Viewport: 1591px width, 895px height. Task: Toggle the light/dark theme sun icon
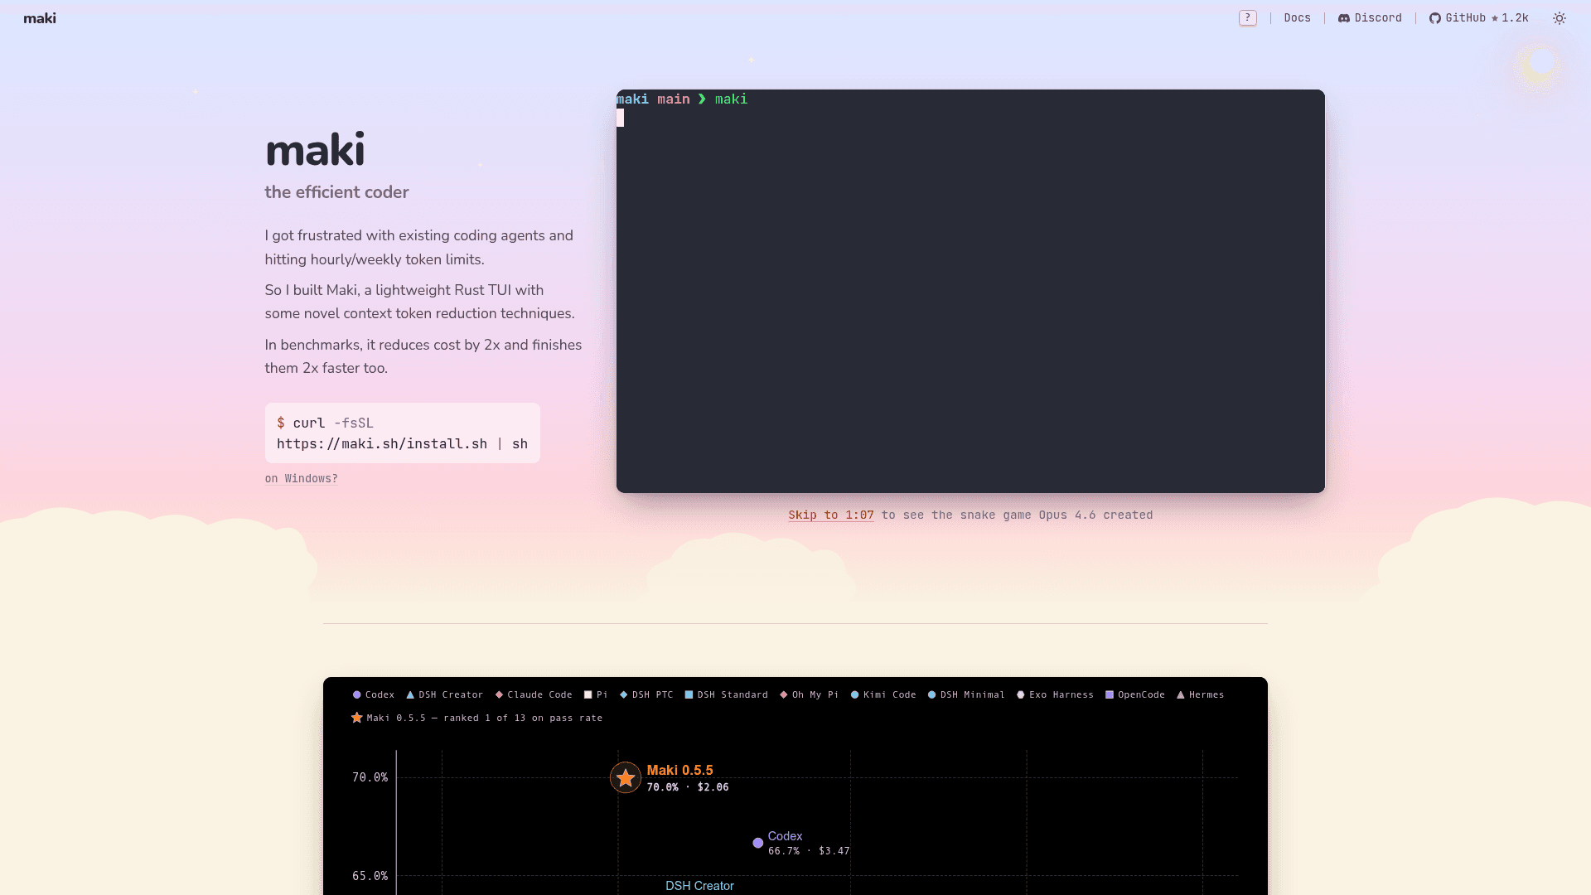1559,18
